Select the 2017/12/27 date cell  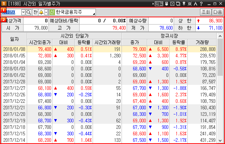tap(14, 88)
